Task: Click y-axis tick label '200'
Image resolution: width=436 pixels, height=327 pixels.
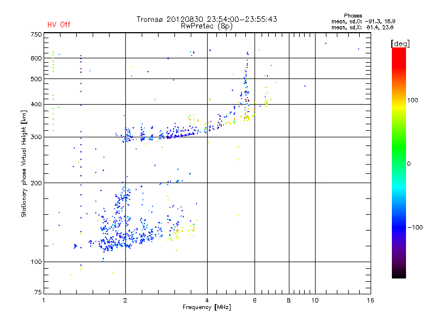Action: click(x=36, y=183)
